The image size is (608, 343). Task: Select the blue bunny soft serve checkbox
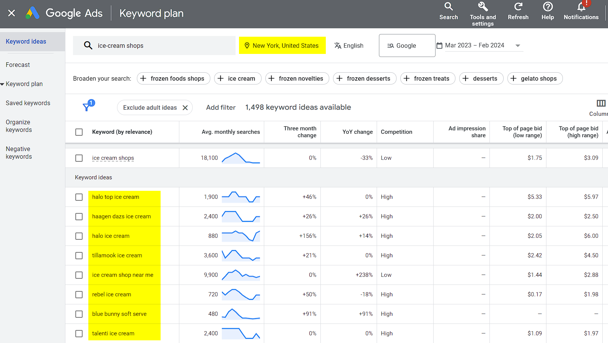click(x=79, y=314)
